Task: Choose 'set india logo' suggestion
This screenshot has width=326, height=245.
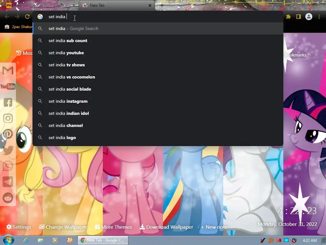Action: [158, 137]
